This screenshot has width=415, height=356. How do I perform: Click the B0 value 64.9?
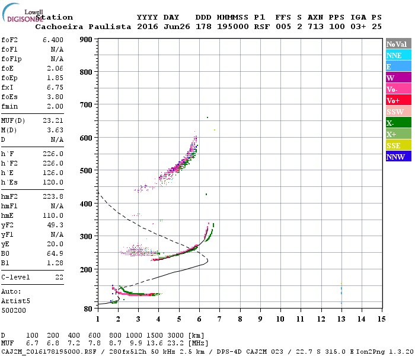pos(55,254)
